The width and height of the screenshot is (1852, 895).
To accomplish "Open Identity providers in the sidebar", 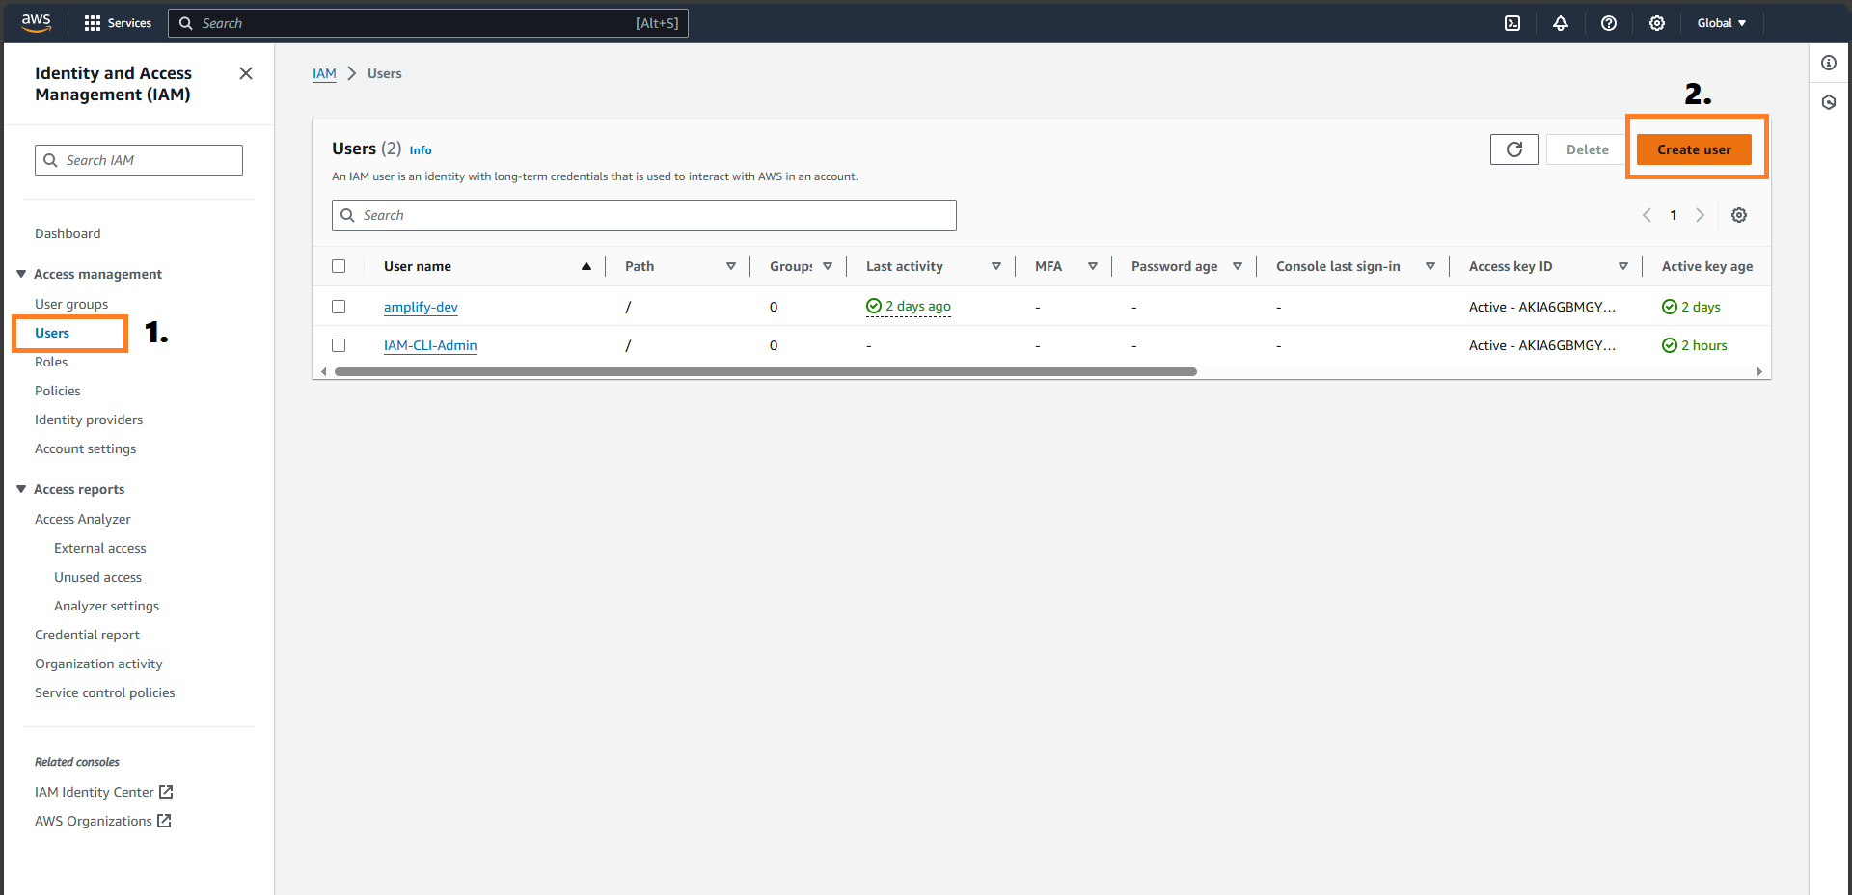I will 89,420.
